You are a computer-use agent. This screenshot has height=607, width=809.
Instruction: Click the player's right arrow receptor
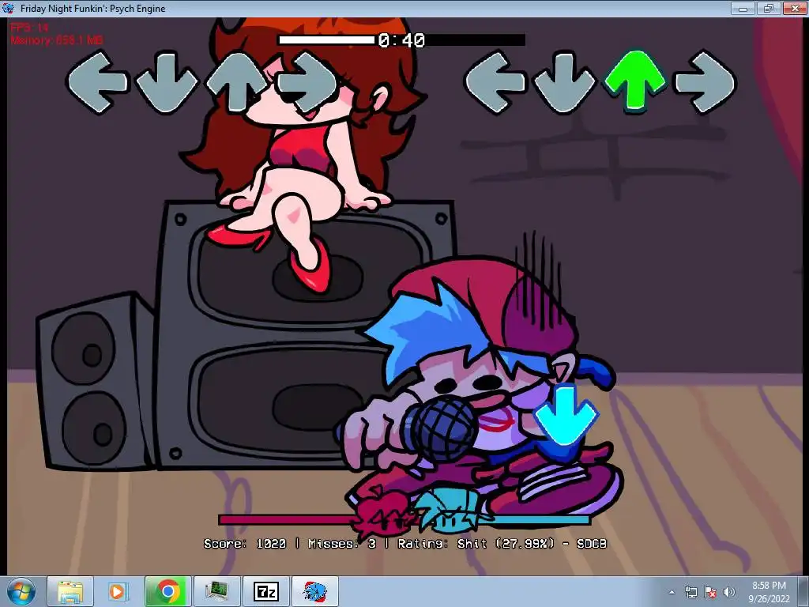(x=706, y=81)
